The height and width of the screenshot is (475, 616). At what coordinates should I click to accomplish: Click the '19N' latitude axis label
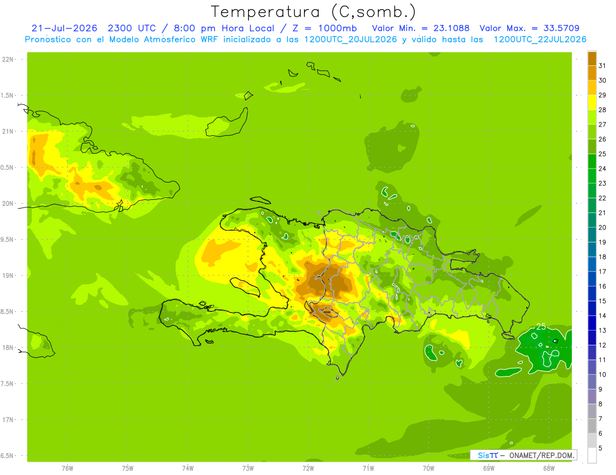coord(7,276)
